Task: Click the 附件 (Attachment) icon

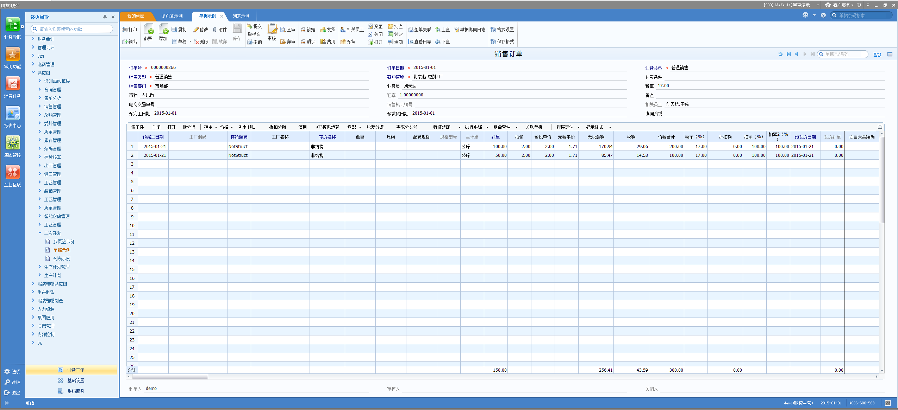Action: point(221,30)
